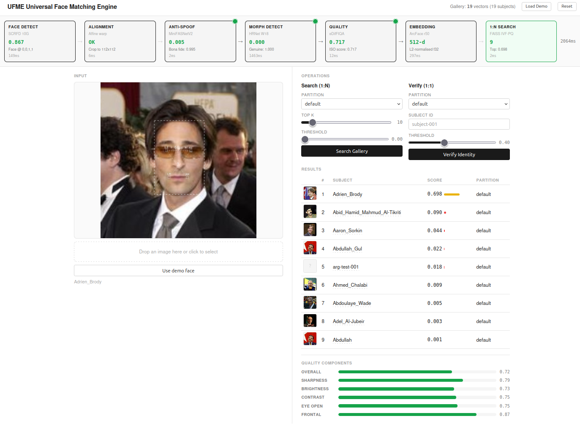Click the Eye Open quality bar
The image size is (580, 424).
point(417,406)
